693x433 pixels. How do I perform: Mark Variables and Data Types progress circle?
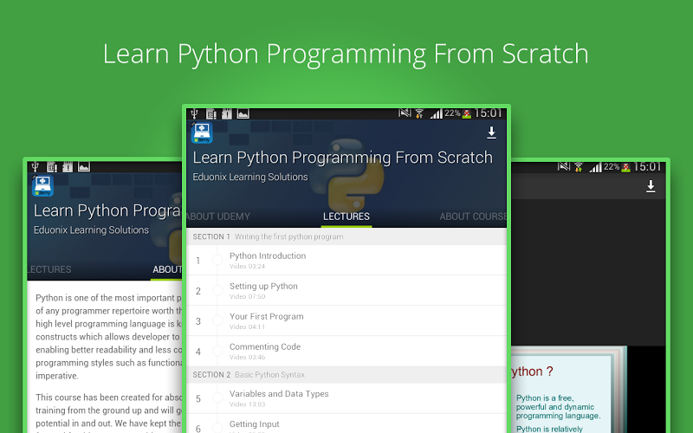tap(217, 398)
